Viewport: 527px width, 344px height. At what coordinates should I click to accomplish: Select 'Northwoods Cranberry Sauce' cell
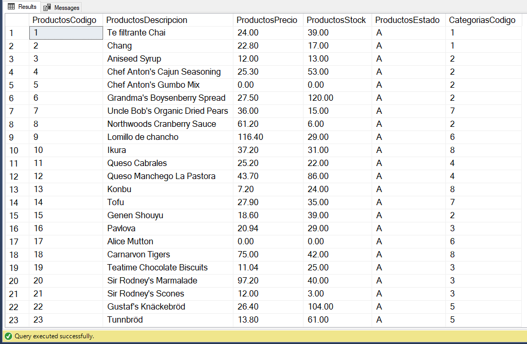coord(168,124)
